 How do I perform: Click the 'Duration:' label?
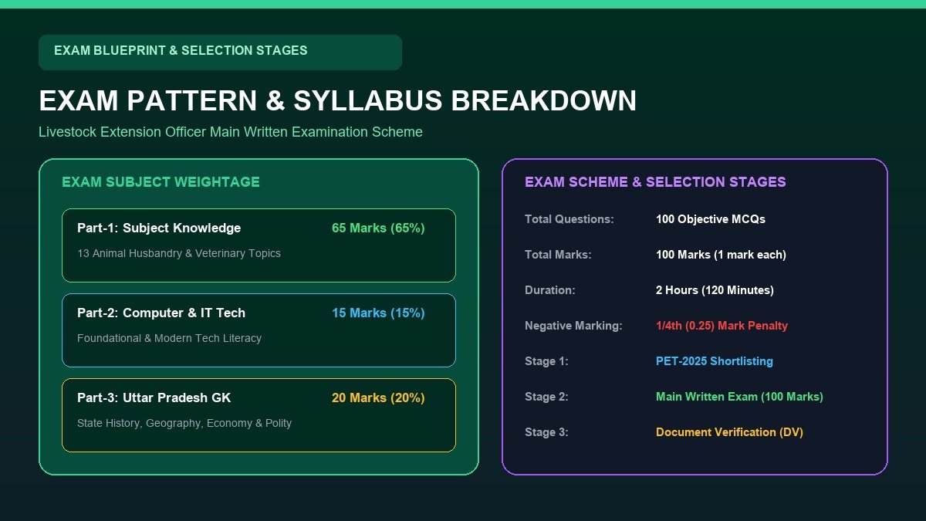(550, 290)
